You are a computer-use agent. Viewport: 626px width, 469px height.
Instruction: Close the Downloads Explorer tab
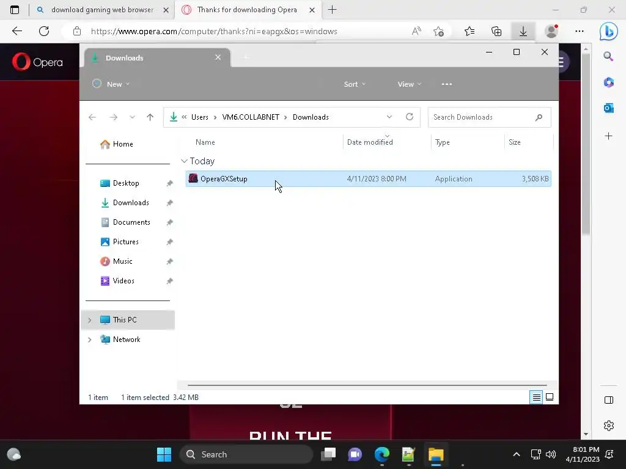[218, 57]
